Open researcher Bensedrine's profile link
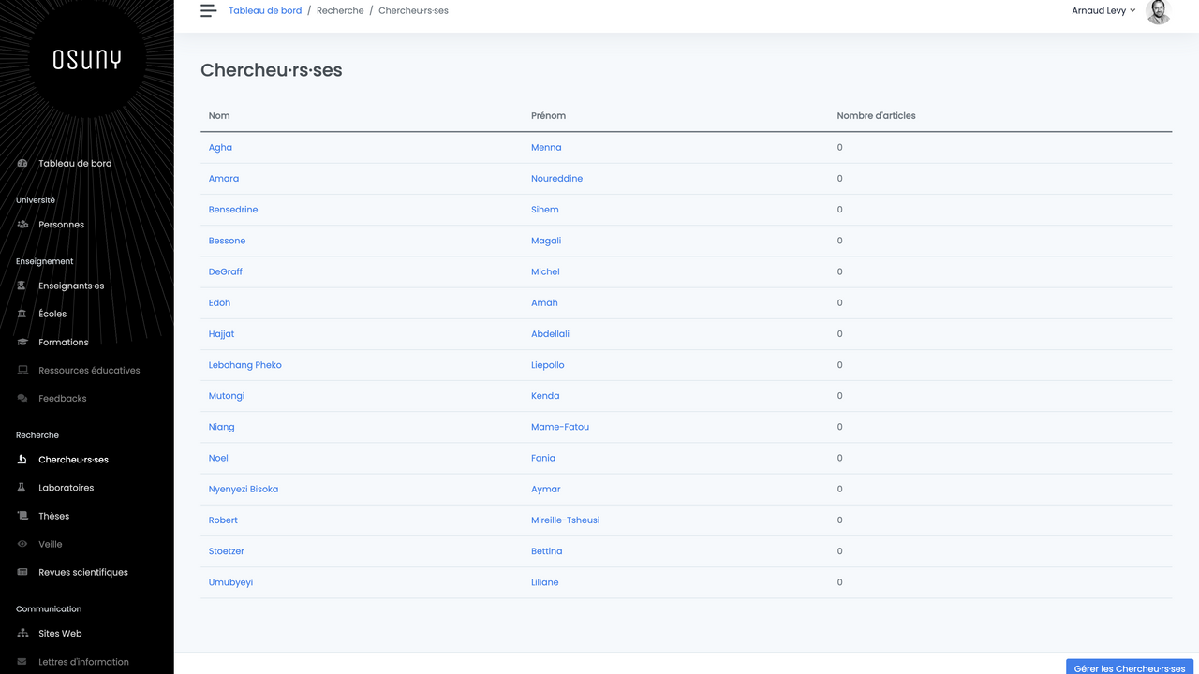The width and height of the screenshot is (1199, 674). point(233,210)
